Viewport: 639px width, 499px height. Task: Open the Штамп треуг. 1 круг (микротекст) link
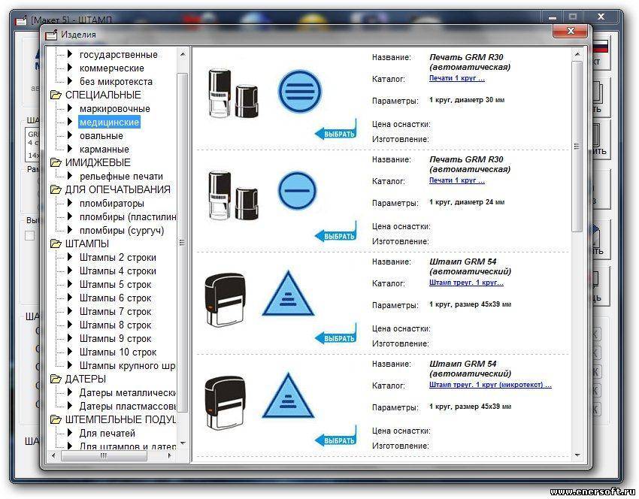490,385
